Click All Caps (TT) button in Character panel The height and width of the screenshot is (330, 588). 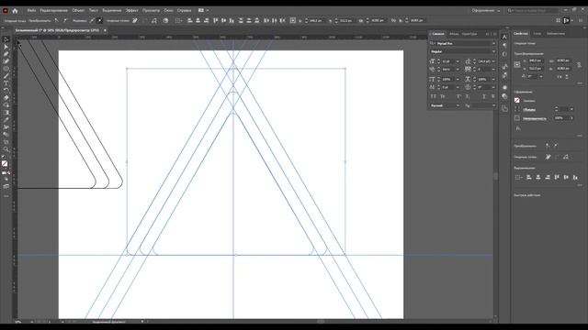click(x=433, y=96)
